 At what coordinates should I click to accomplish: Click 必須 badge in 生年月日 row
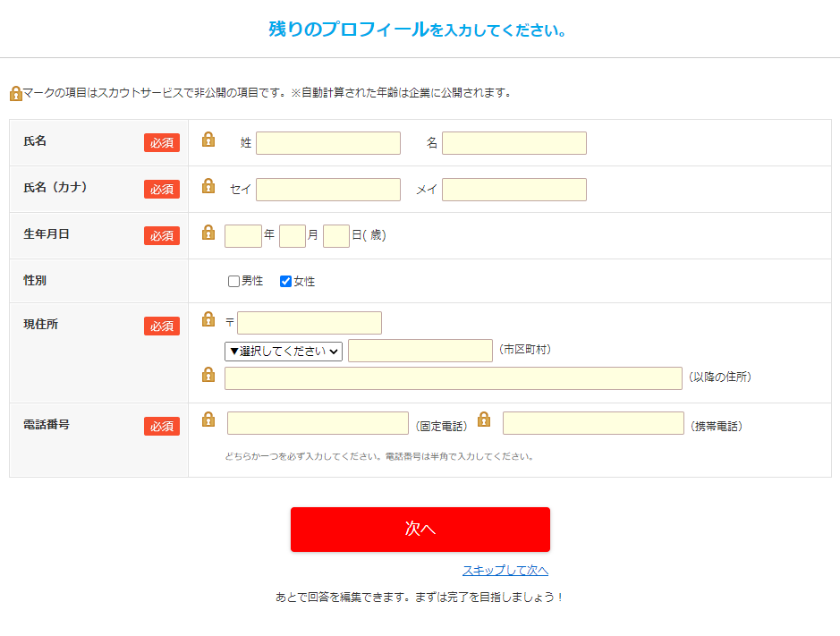(x=162, y=236)
